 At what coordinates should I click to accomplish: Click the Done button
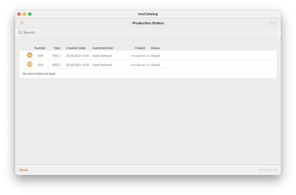24,170
